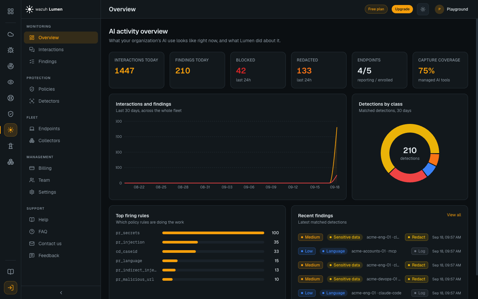Navigate to Policies under Protection

click(61, 89)
